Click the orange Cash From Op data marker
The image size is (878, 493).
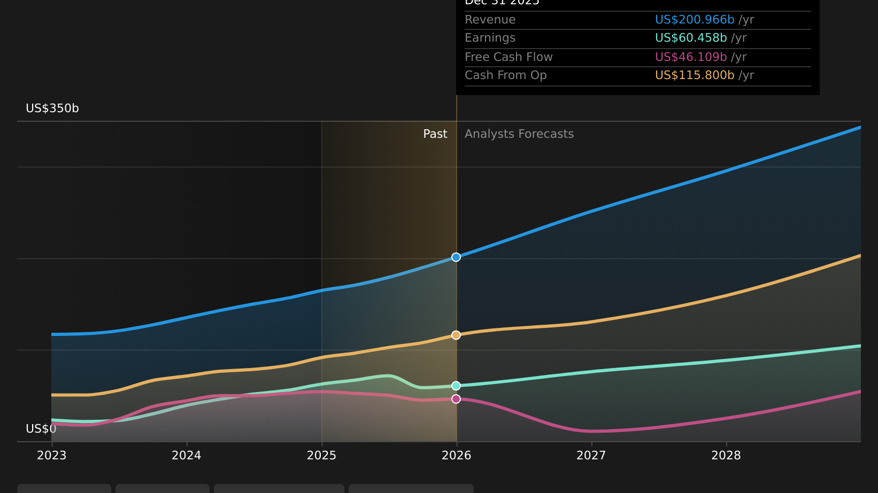pos(456,335)
